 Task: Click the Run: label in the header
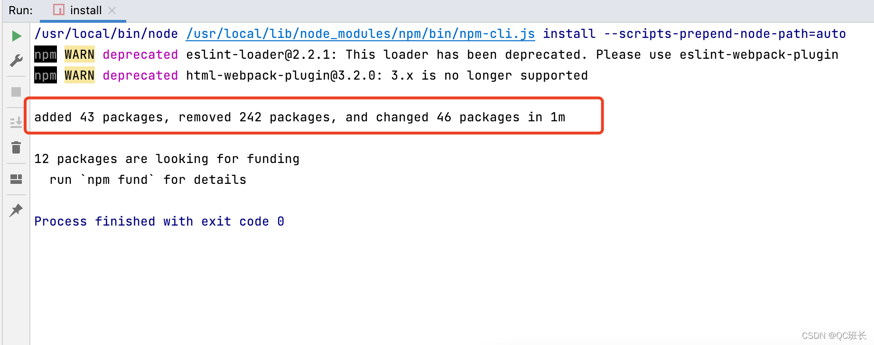coord(19,10)
